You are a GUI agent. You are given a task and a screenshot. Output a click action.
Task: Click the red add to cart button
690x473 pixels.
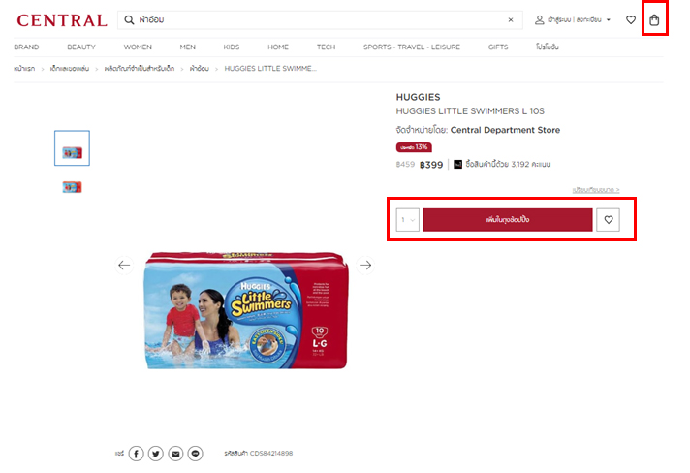[x=508, y=220]
